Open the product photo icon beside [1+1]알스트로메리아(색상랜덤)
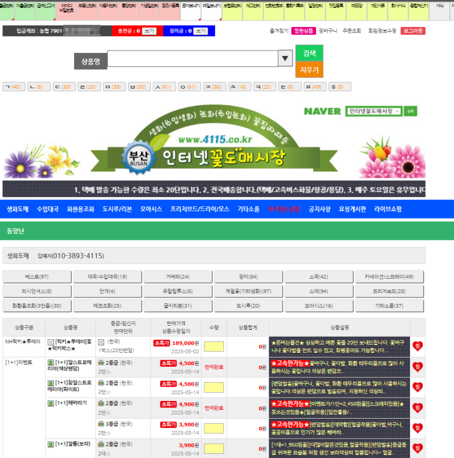 click(51, 363)
